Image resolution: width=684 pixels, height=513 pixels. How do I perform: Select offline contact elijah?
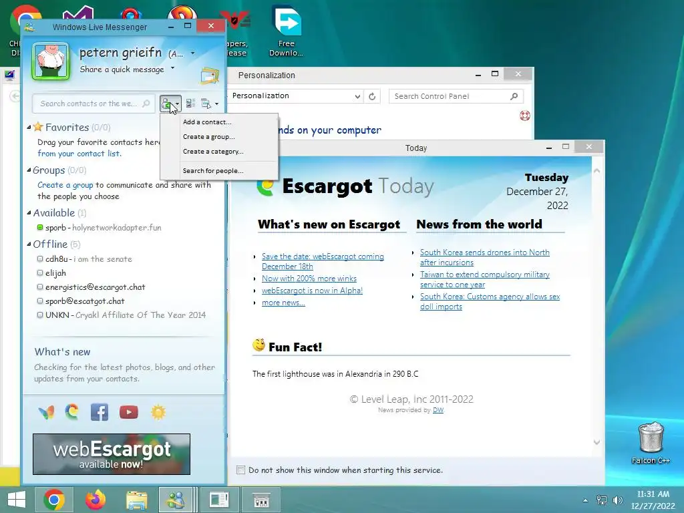point(51,273)
